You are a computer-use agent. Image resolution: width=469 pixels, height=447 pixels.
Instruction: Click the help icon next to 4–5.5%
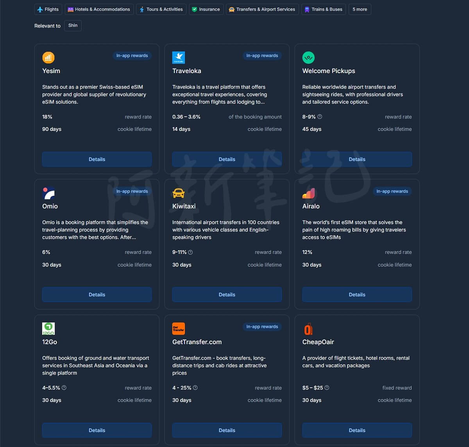click(64, 388)
